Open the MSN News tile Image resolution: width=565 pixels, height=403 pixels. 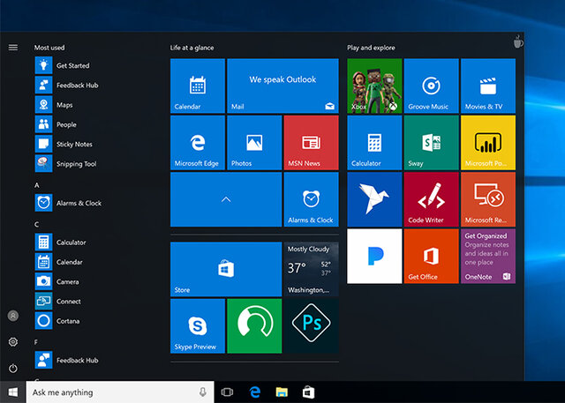coord(312,143)
